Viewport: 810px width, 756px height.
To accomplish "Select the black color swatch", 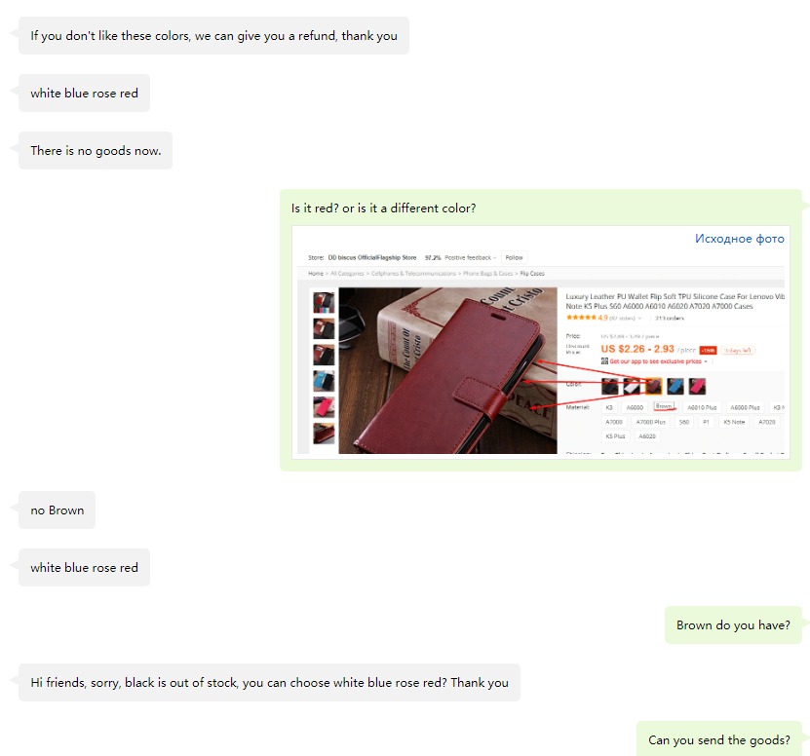I will click(x=609, y=386).
